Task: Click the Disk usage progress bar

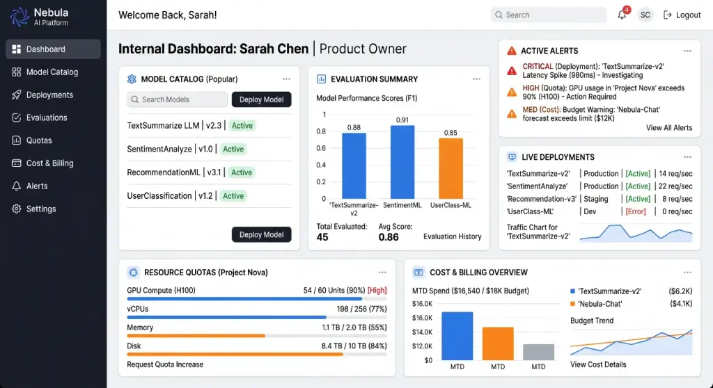Action: [257, 355]
